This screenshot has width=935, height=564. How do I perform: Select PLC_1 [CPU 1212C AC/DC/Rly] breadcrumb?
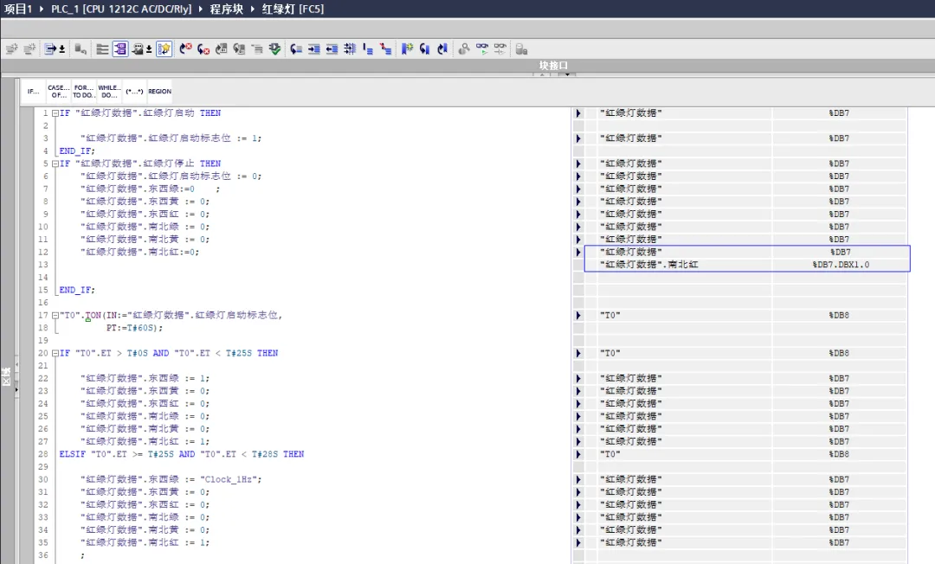pos(121,9)
